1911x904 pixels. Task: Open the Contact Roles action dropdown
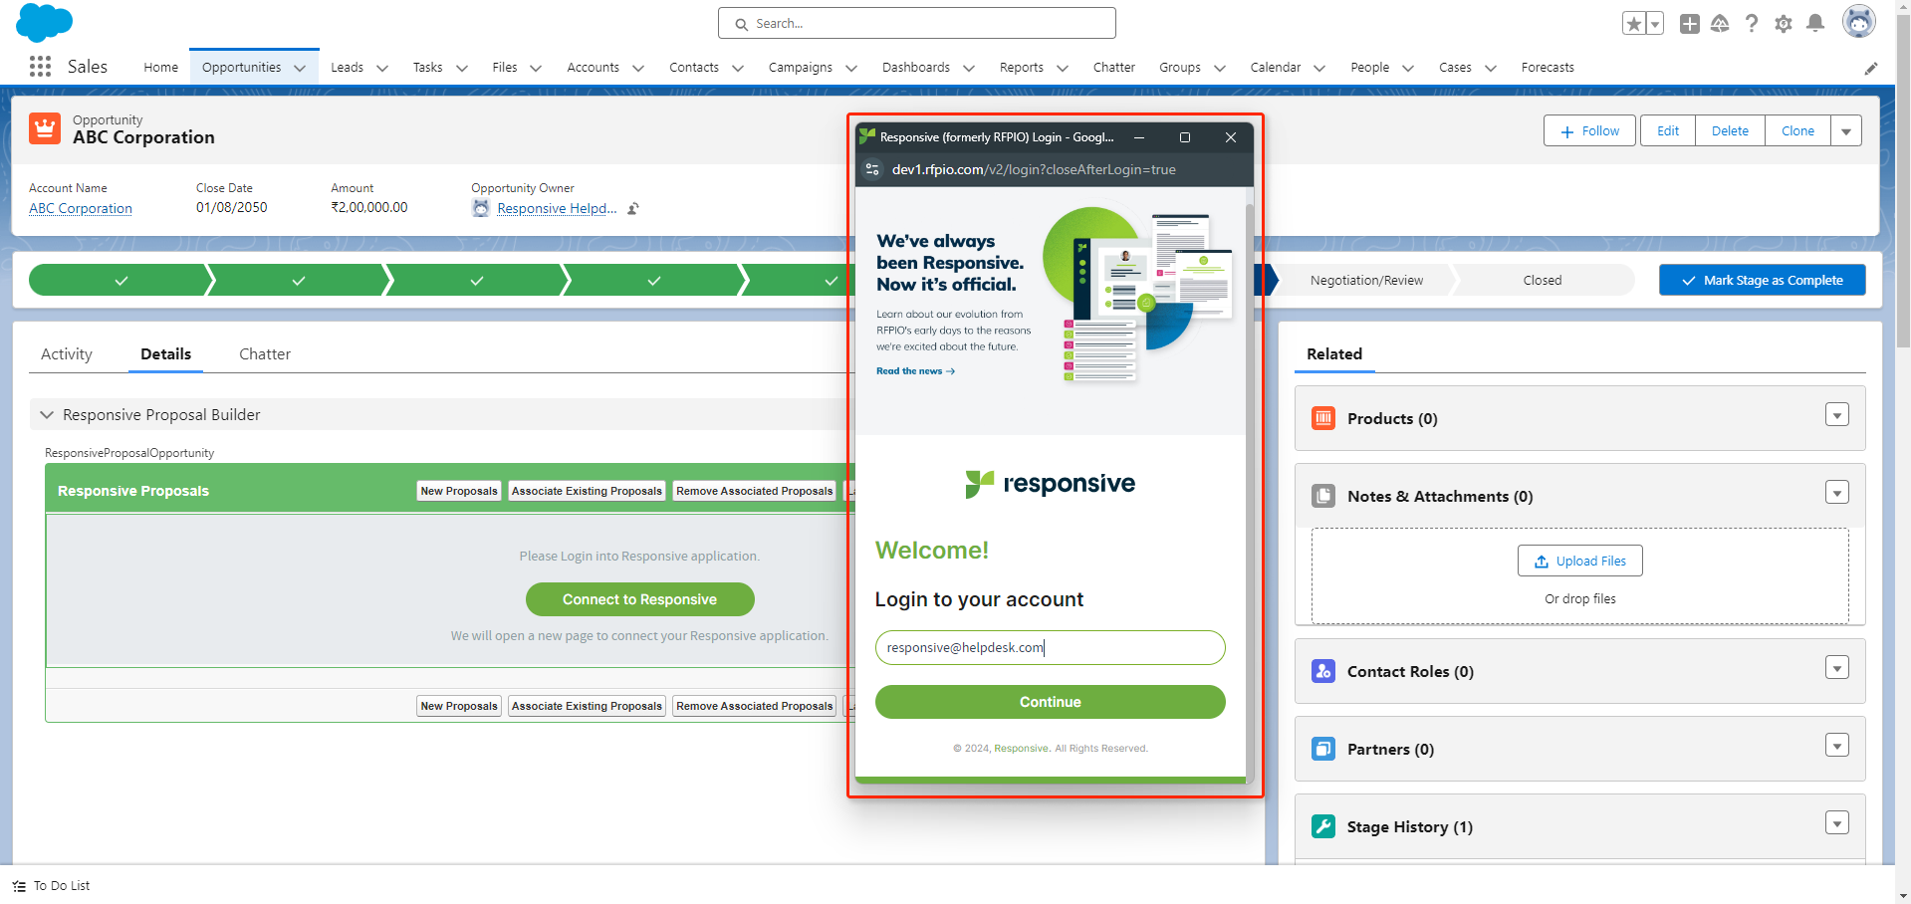pyautogui.click(x=1837, y=668)
